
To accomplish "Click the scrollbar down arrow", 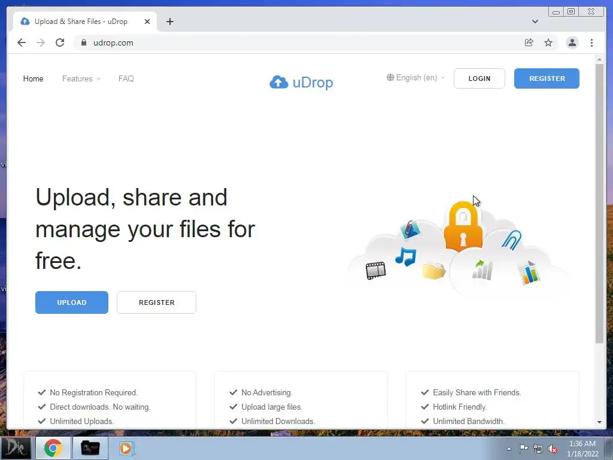I will click(599, 422).
